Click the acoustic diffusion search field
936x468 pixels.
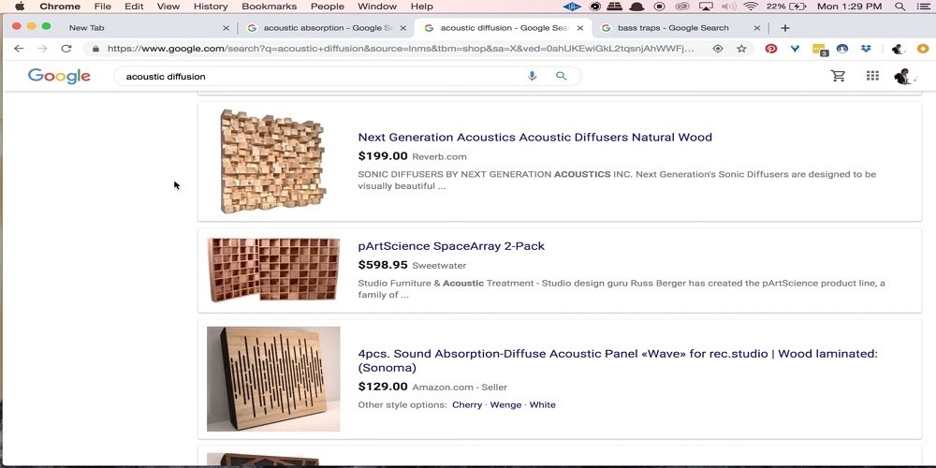318,76
